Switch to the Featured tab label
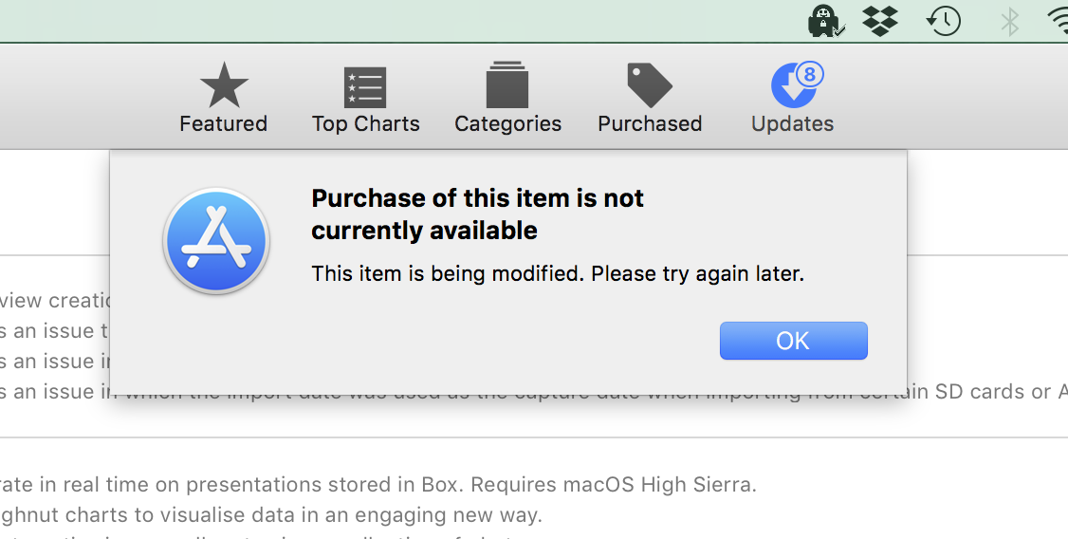Viewport: 1068px width, 539px height. point(224,123)
